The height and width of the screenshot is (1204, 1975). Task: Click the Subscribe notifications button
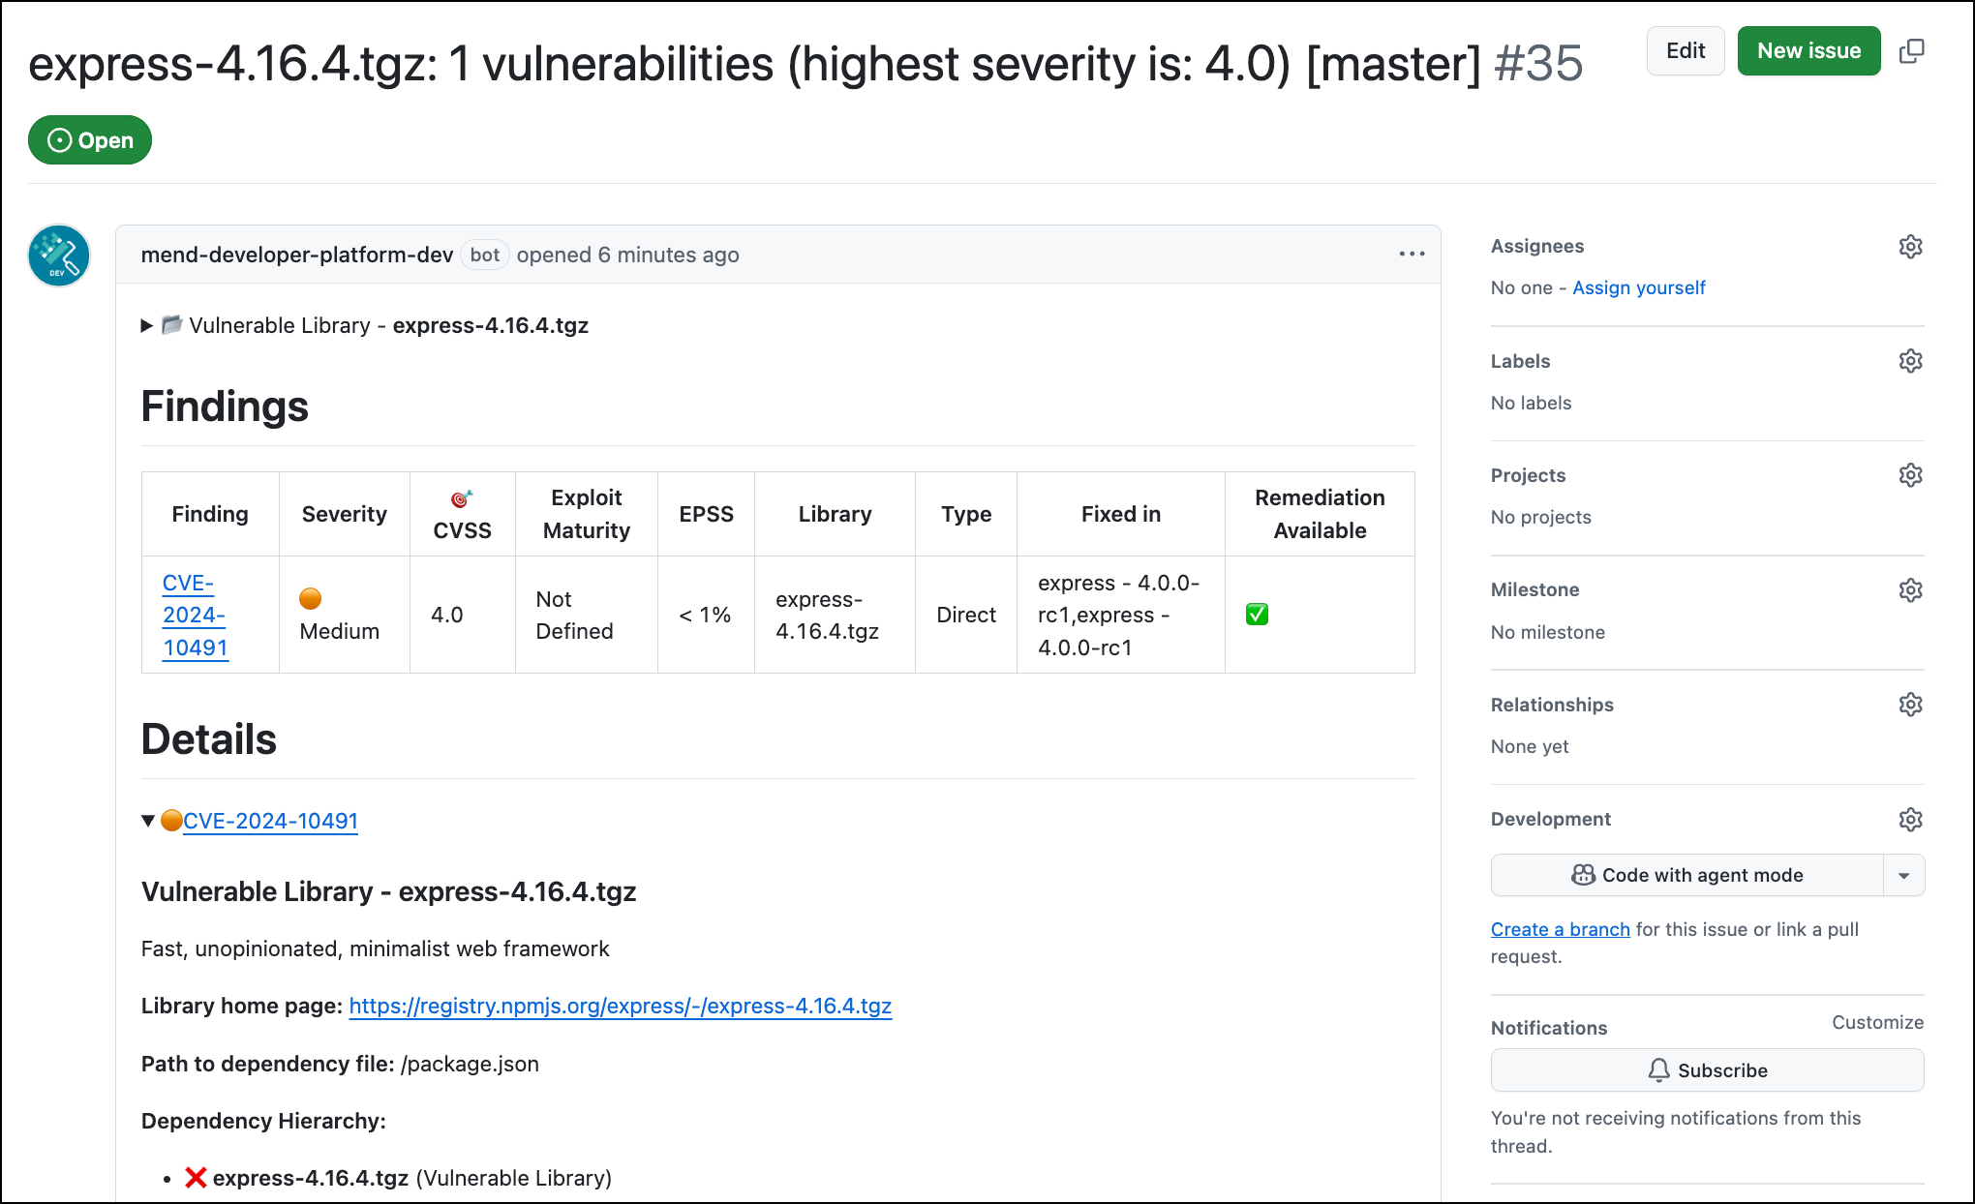(x=1707, y=1070)
